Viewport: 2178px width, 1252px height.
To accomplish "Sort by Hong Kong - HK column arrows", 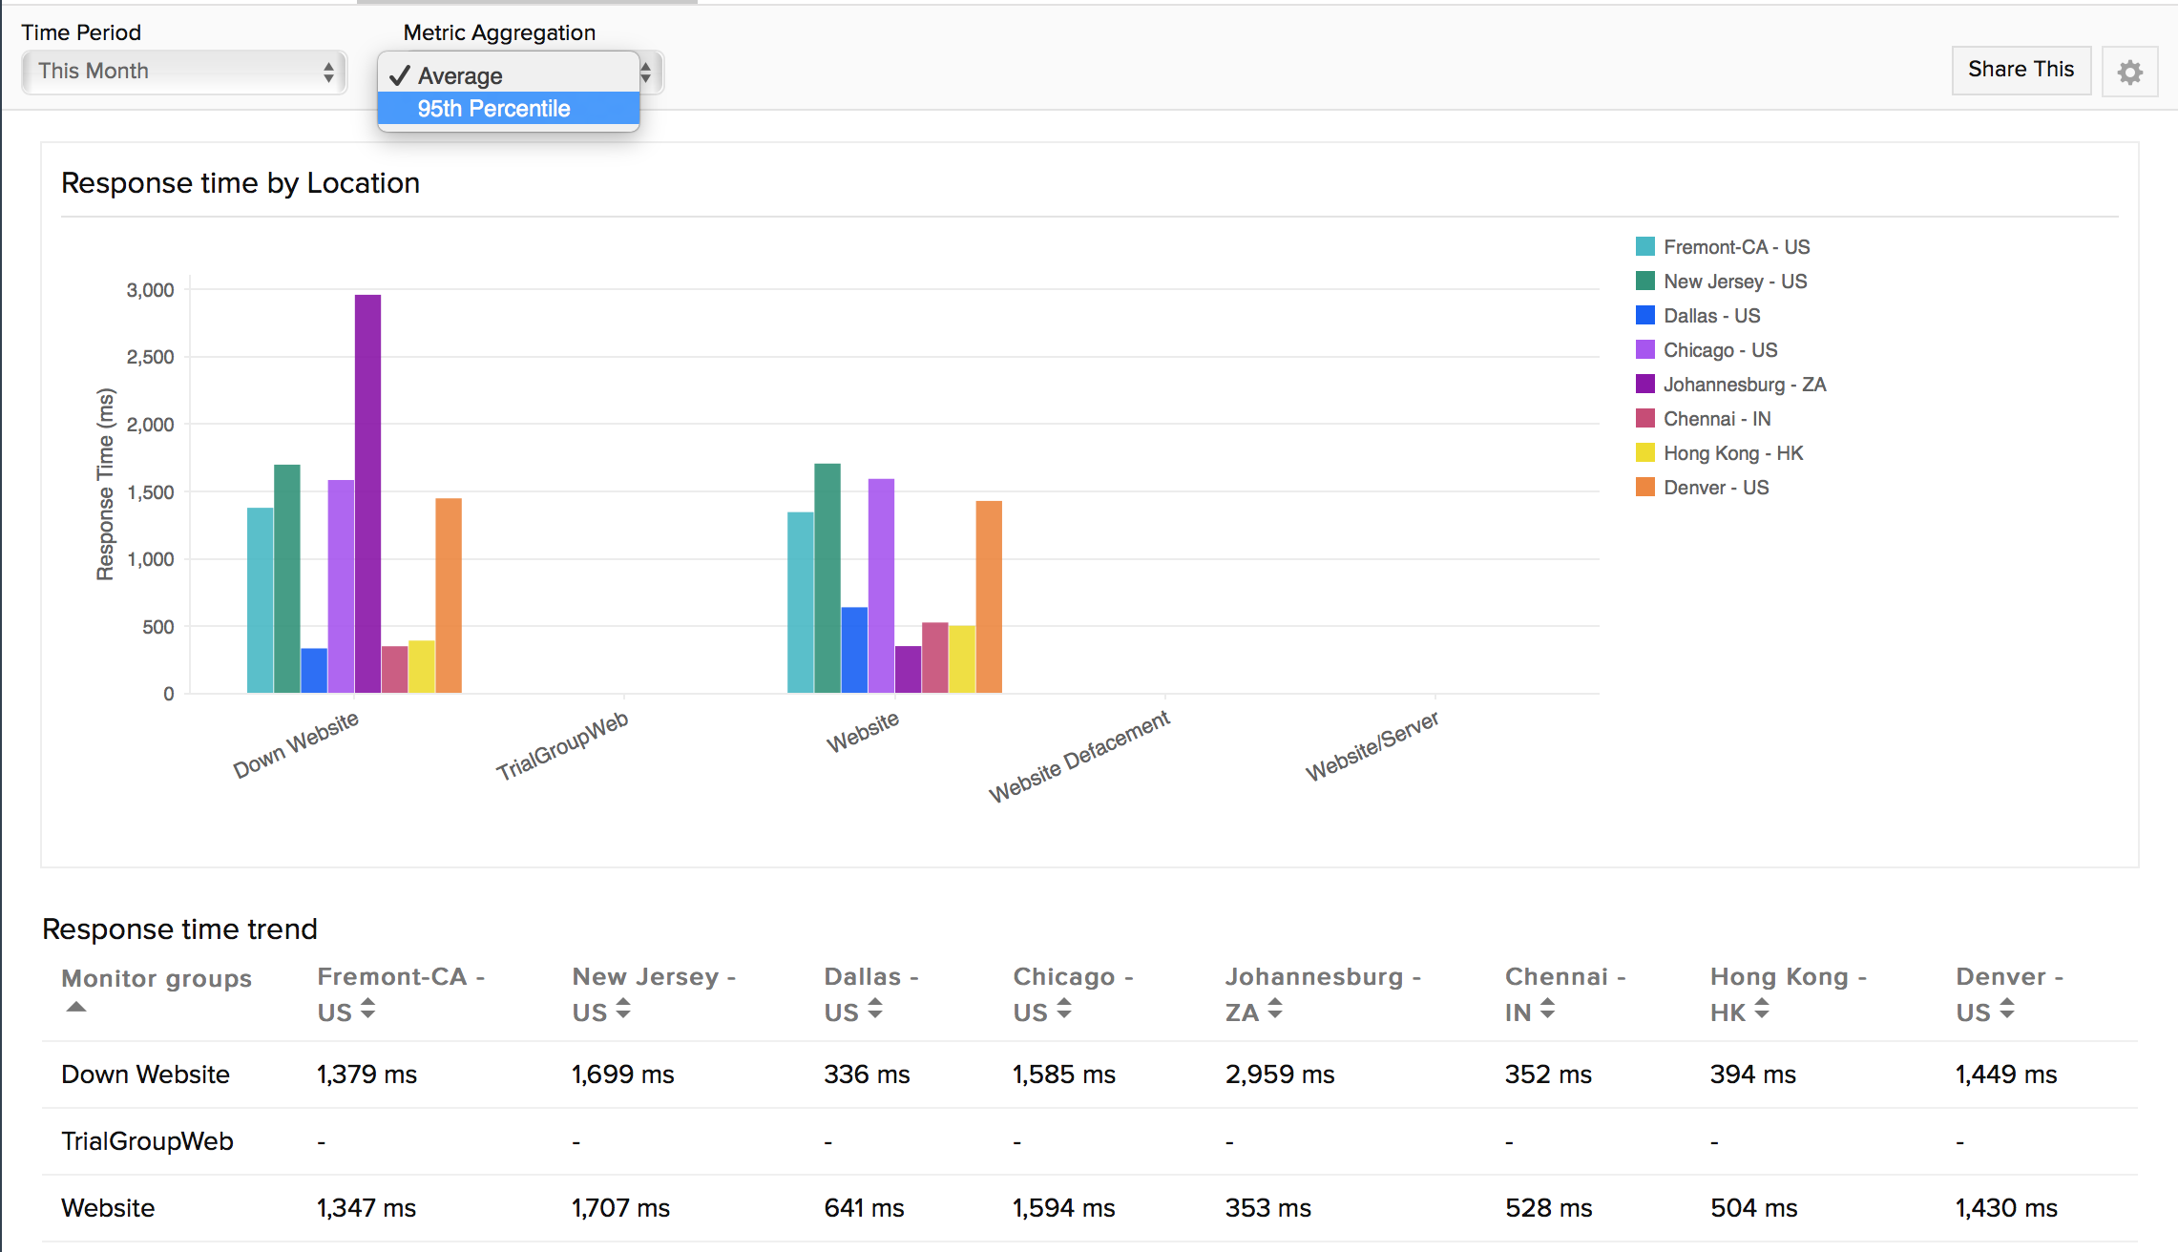I will [x=1762, y=1009].
